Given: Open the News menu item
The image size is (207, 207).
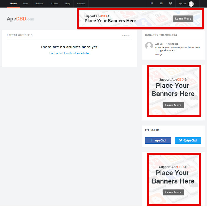Looking at the screenshot, I should [x=26, y=4].
